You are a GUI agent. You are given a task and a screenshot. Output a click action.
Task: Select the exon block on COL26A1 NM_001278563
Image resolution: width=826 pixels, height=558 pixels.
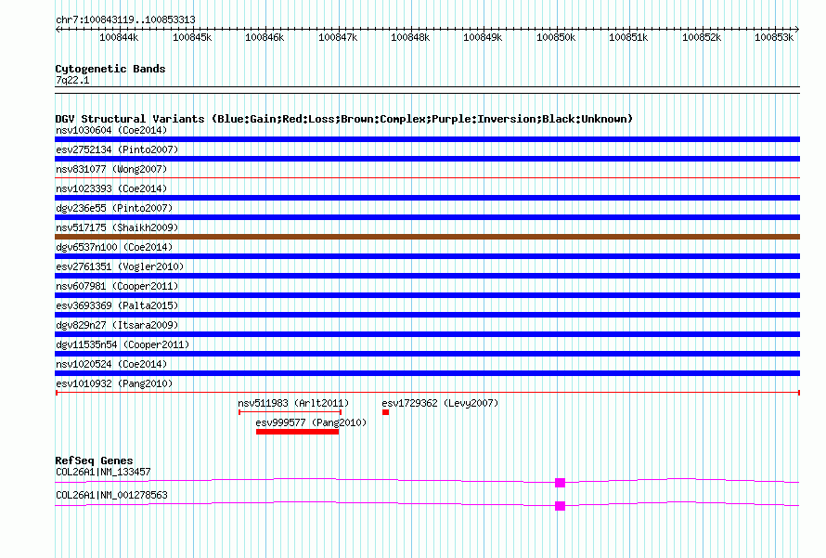tap(560, 506)
